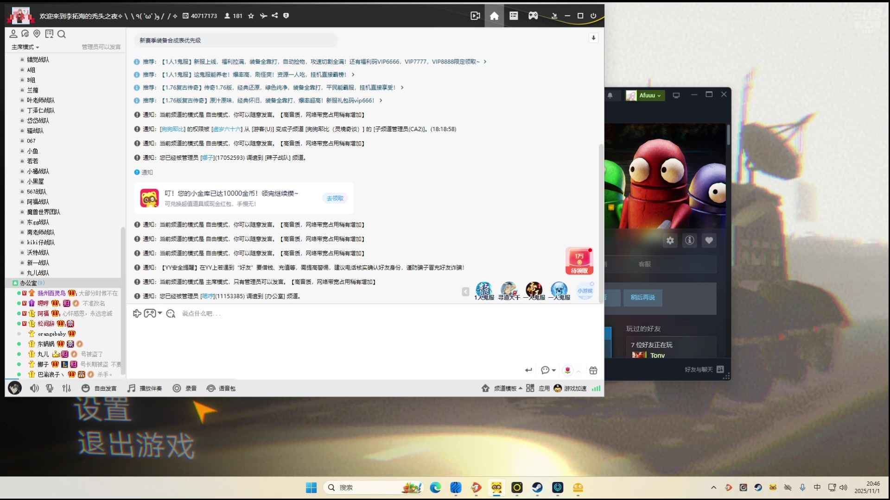The width and height of the screenshot is (890, 500).
Task: Open the channel search magnifier
Action: pyautogui.click(x=62, y=34)
